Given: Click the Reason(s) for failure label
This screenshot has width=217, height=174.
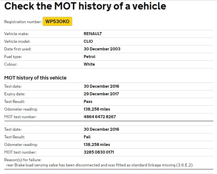Looking at the screenshot, I should pyautogui.click(x=23, y=160).
